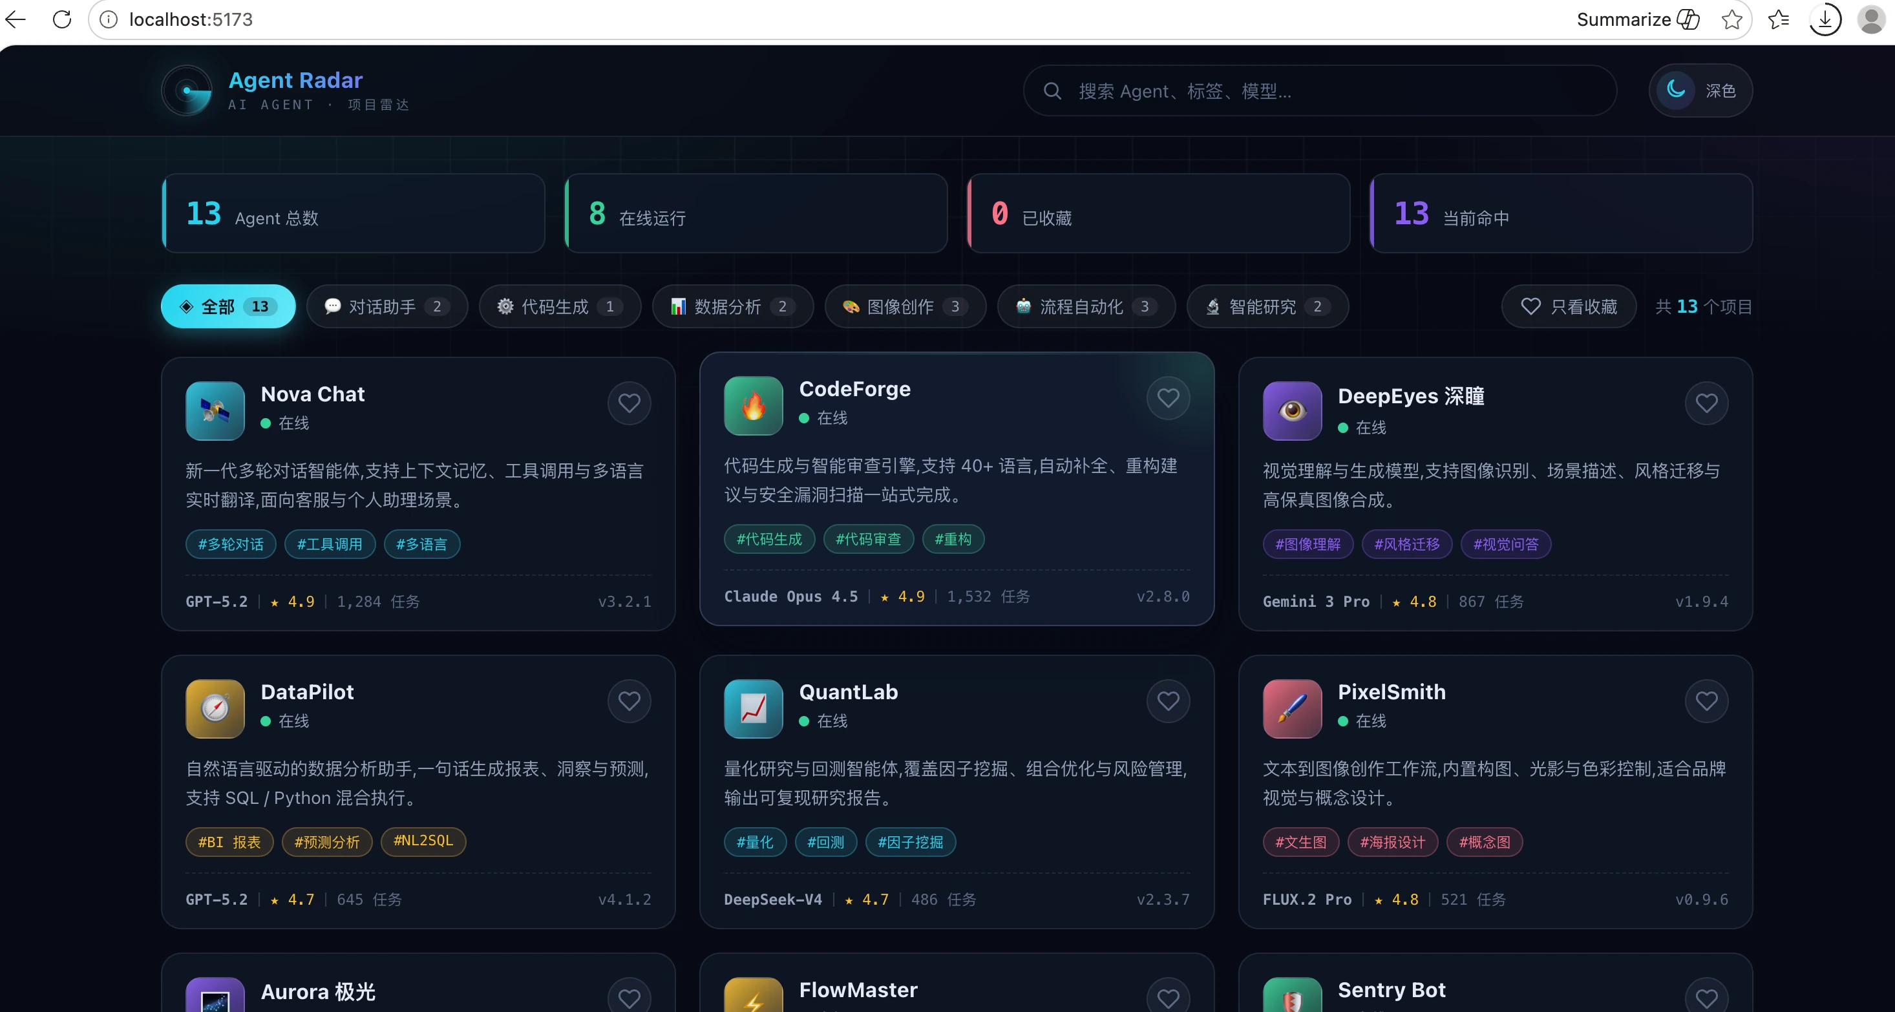The height and width of the screenshot is (1012, 1895).
Task: Click the search magnifier icon
Action: [1053, 90]
